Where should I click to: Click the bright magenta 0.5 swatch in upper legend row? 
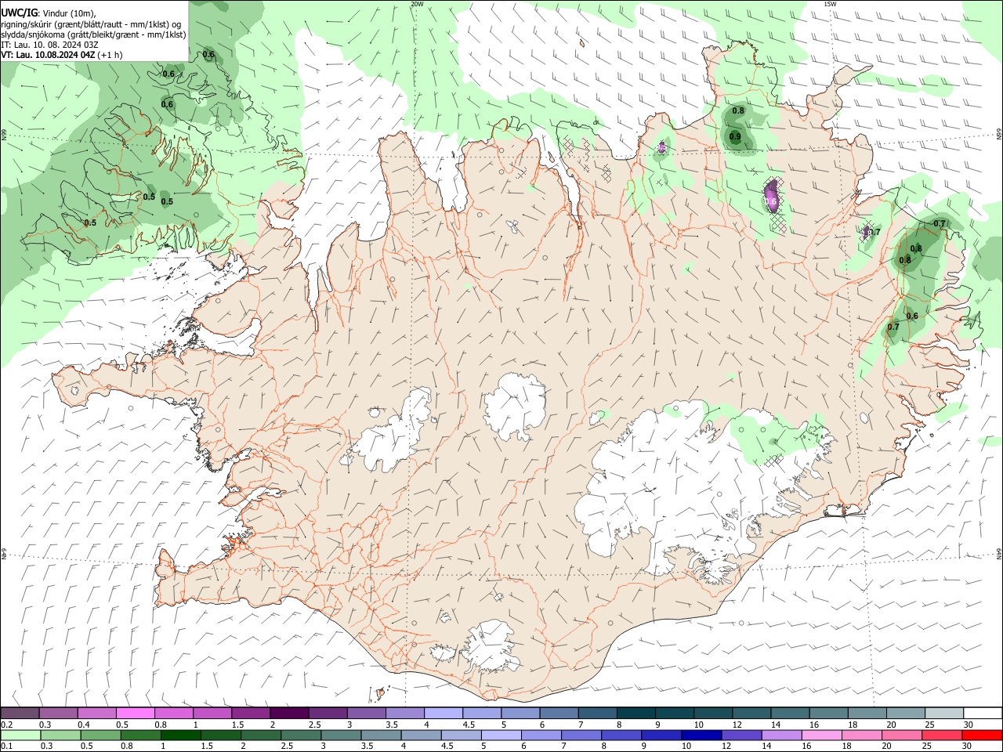pos(135,714)
